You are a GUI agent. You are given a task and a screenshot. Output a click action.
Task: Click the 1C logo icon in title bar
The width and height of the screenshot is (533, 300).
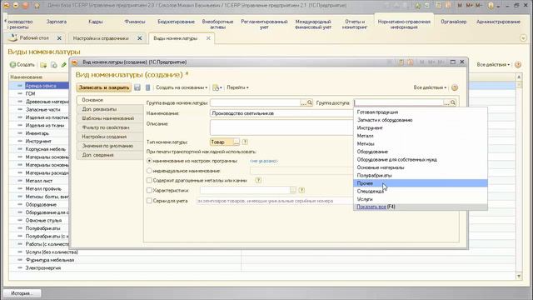point(7,6)
